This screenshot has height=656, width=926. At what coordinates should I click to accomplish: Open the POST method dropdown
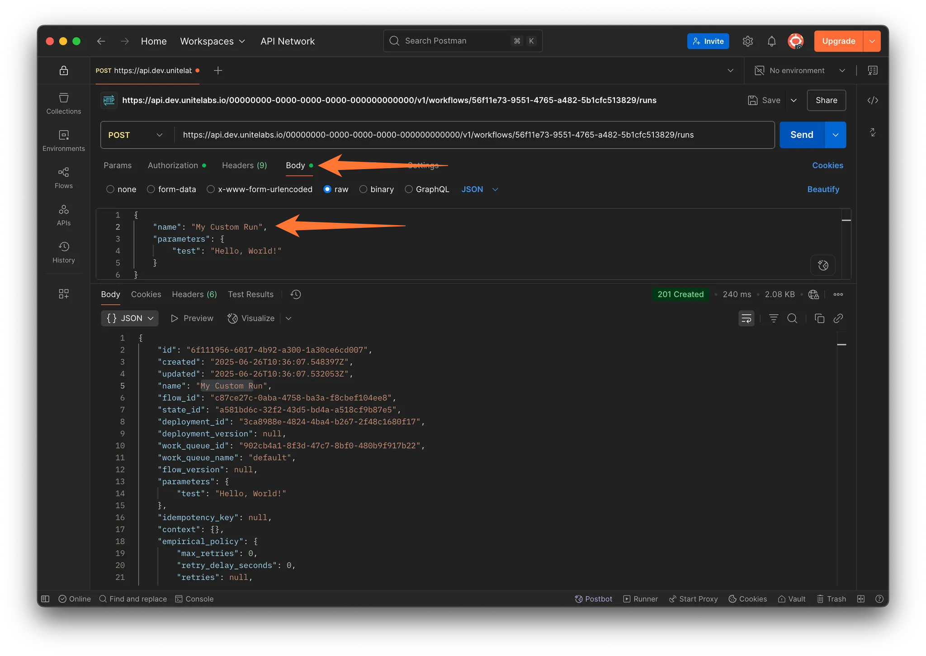(x=136, y=135)
